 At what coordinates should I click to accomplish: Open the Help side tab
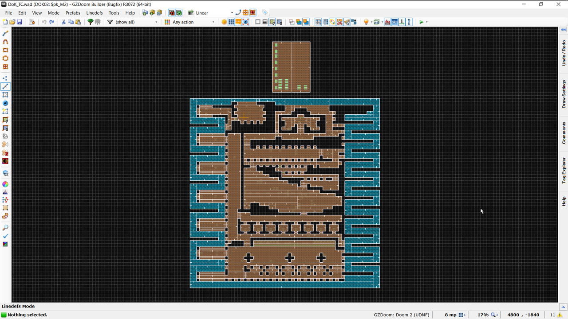[564, 201]
